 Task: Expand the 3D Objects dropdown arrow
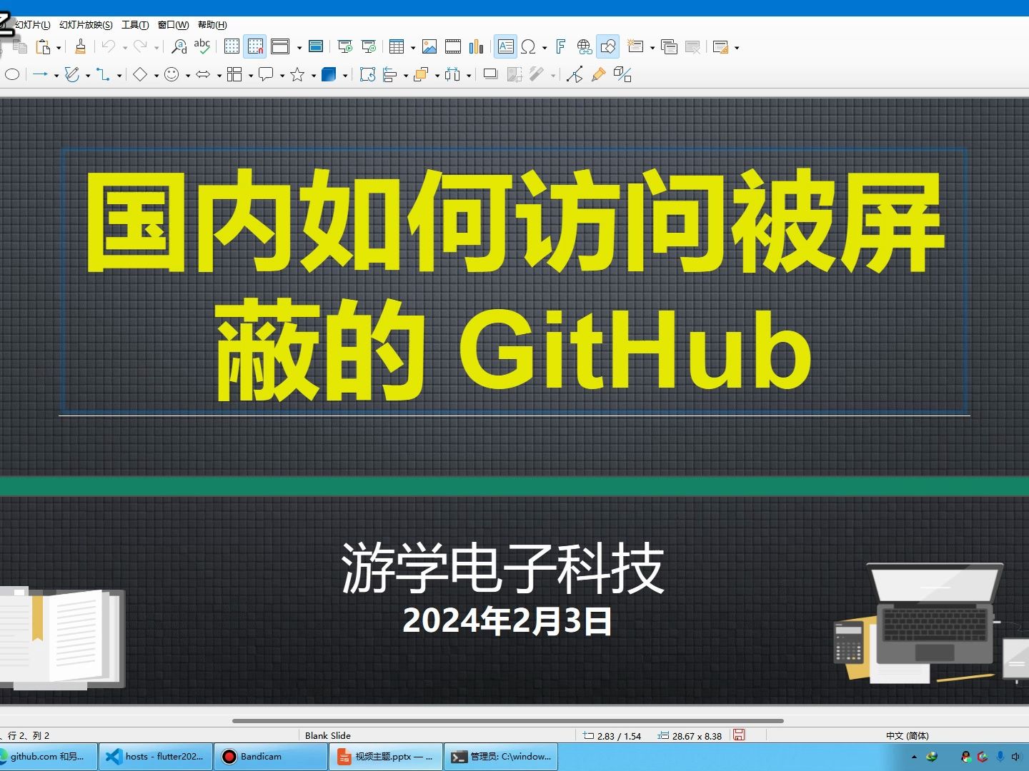344,75
